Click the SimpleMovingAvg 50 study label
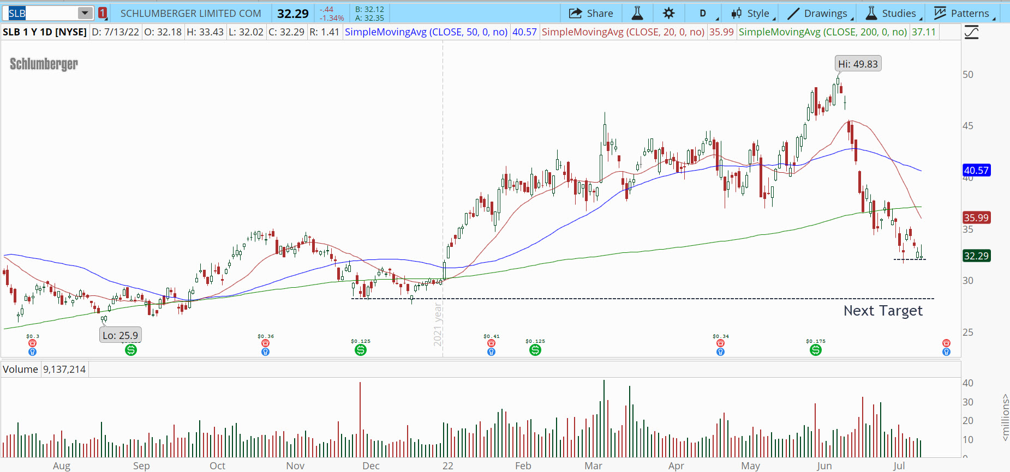 (x=426, y=32)
